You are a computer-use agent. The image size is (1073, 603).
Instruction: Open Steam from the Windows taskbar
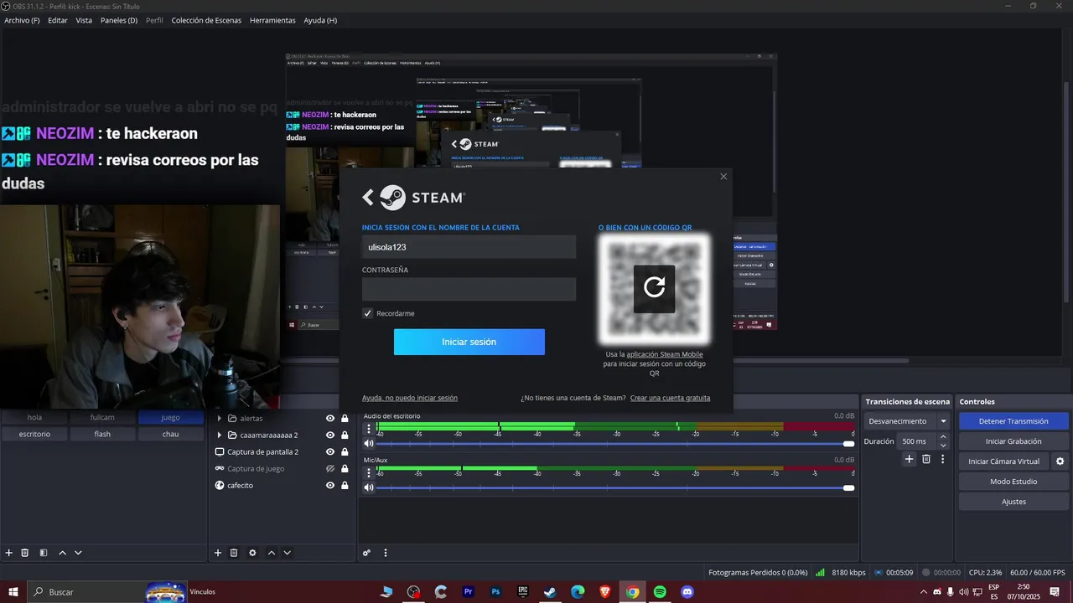[550, 592]
